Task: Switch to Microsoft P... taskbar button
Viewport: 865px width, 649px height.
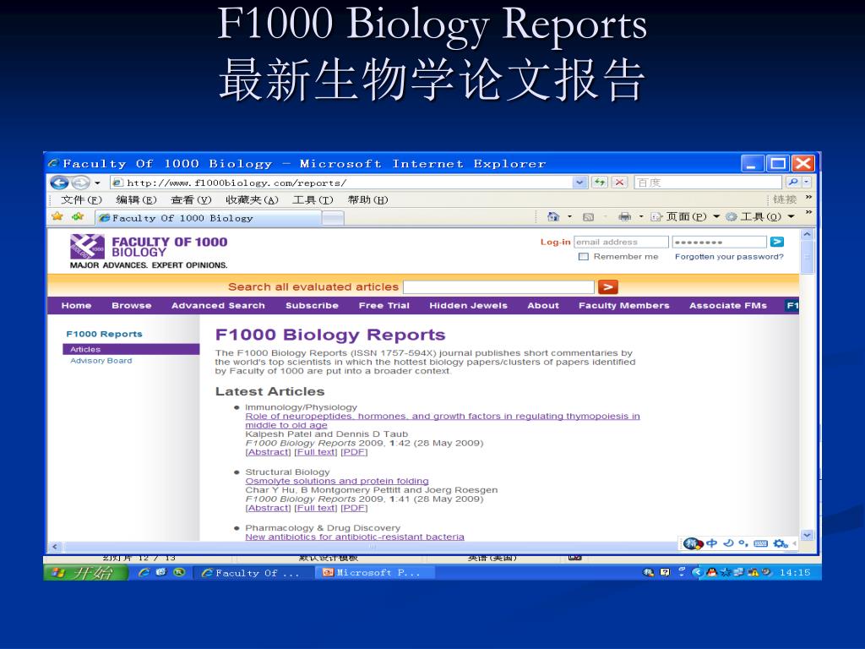Action: [373, 573]
